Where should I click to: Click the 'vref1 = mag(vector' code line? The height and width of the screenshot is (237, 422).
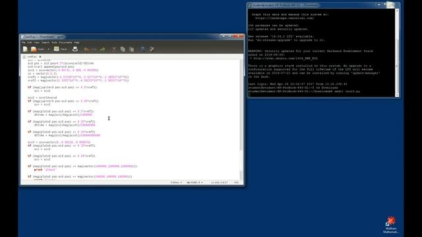[78, 77]
